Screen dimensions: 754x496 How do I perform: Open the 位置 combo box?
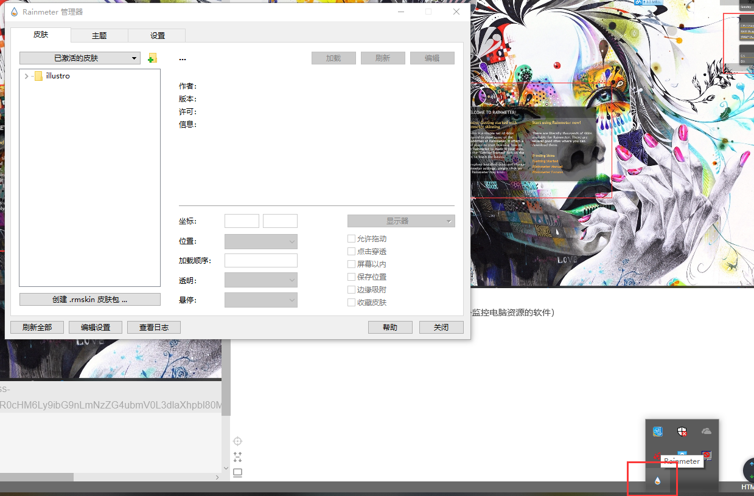(261, 241)
